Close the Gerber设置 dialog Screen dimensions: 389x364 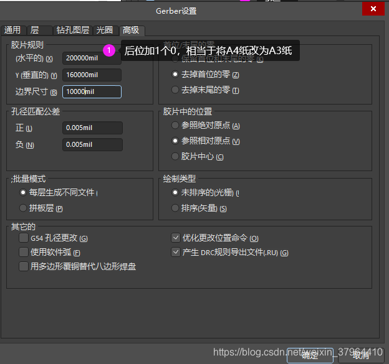[x=373, y=9]
